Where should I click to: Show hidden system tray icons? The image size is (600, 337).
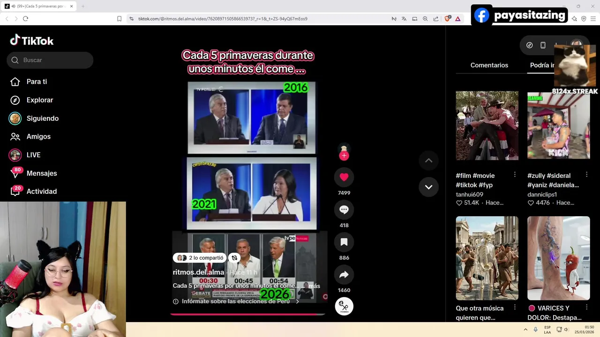pos(525,330)
